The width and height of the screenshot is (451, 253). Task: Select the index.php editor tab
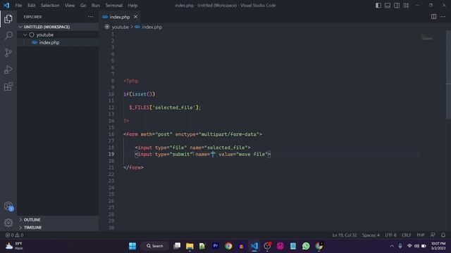(120, 17)
